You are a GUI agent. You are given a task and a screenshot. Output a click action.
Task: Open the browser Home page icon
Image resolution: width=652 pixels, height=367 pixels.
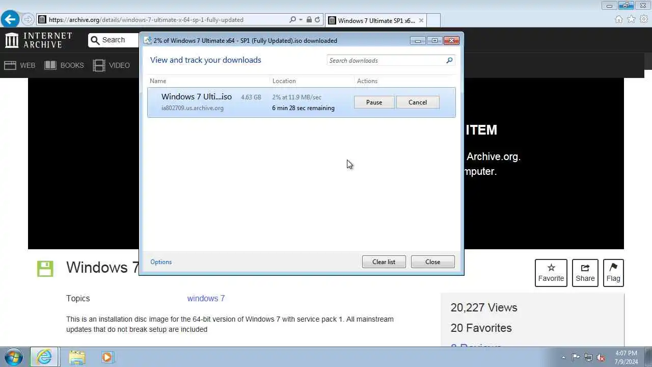point(619,19)
